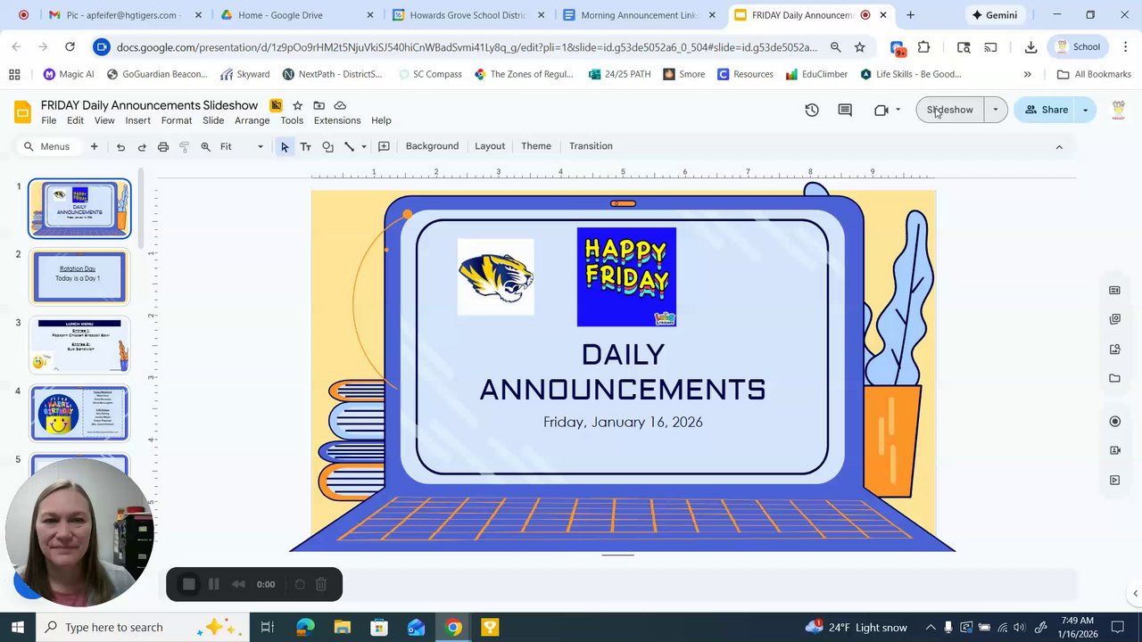Click the yellow badge icon beside the title
Image resolution: width=1142 pixels, height=642 pixels.
coord(277,105)
